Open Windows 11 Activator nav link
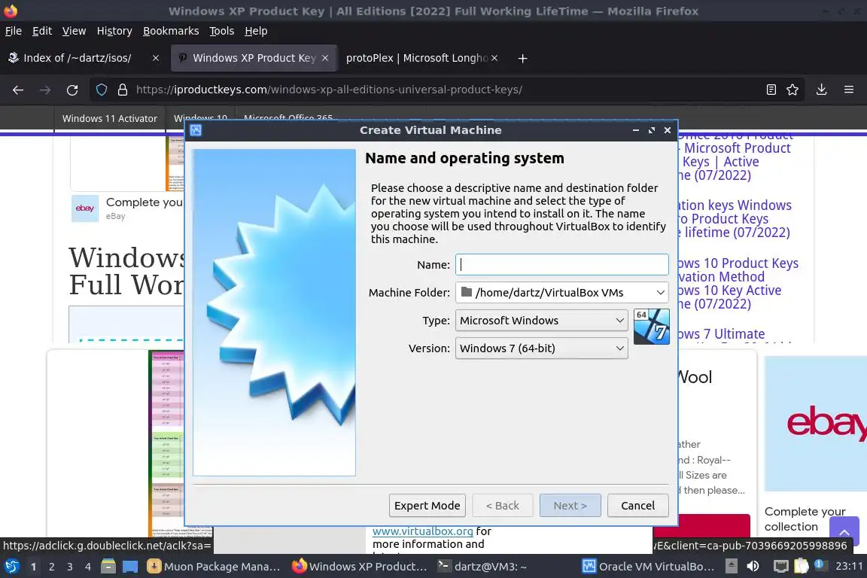The image size is (867, 578). (109, 118)
